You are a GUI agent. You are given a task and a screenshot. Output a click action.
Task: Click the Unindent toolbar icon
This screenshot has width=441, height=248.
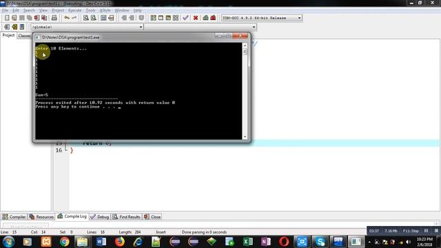click(132, 18)
